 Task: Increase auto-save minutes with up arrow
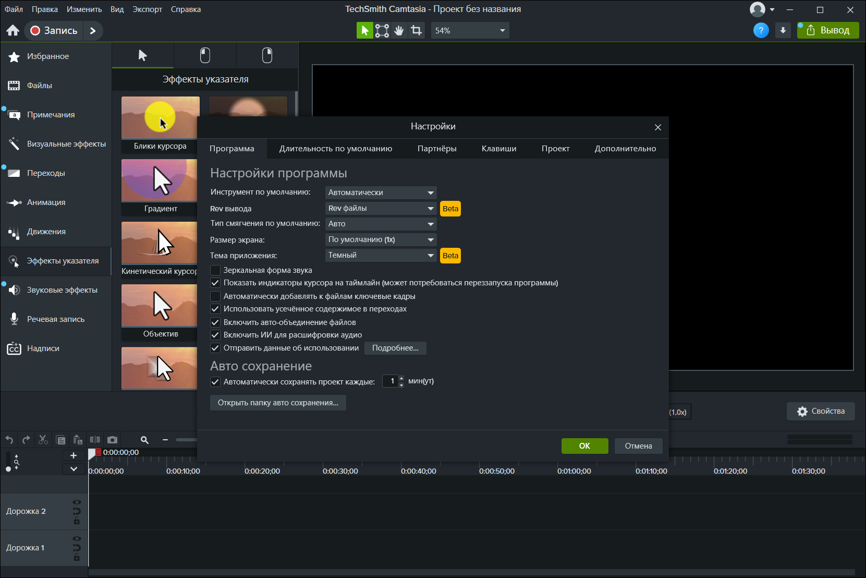[x=401, y=378]
